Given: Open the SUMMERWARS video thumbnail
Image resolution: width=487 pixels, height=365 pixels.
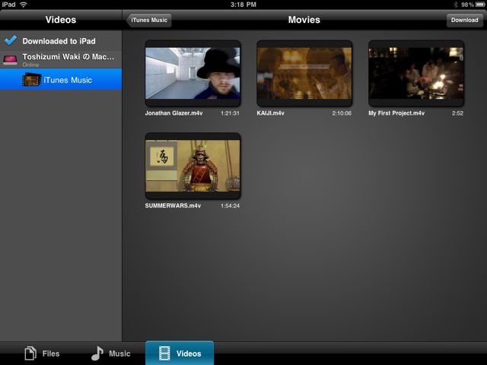Looking at the screenshot, I should (193, 166).
